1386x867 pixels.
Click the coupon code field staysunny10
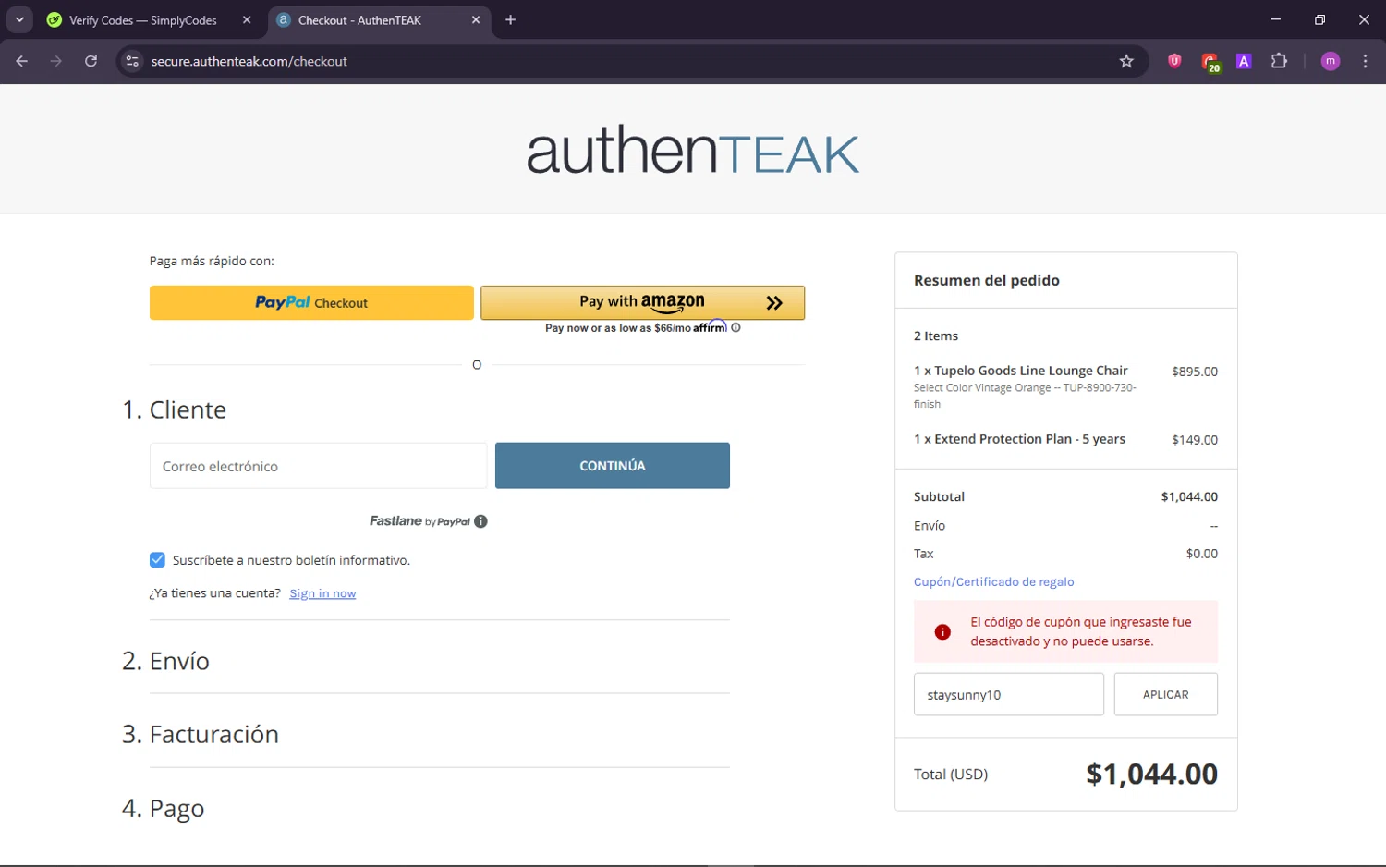(1008, 694)
